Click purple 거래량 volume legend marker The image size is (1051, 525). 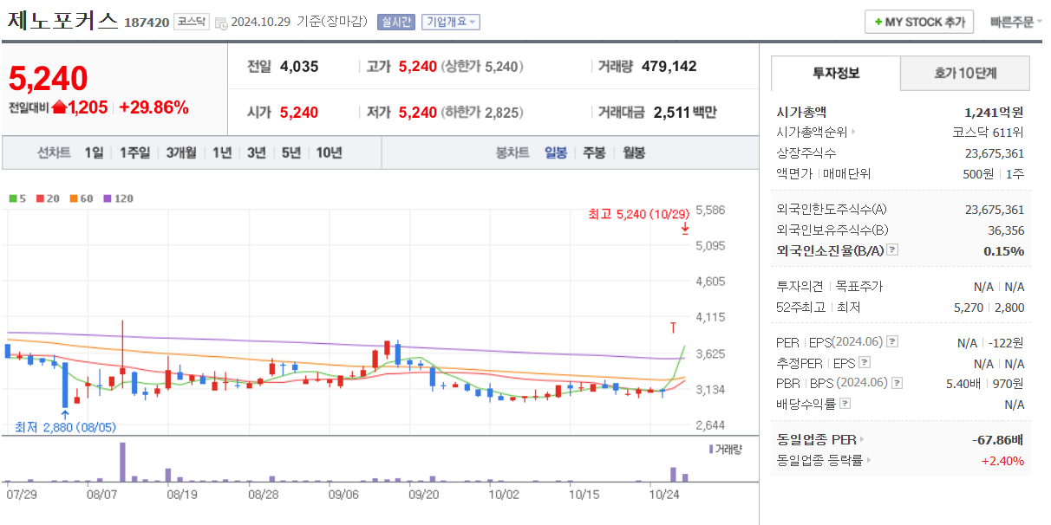click(x=711, y=449)
